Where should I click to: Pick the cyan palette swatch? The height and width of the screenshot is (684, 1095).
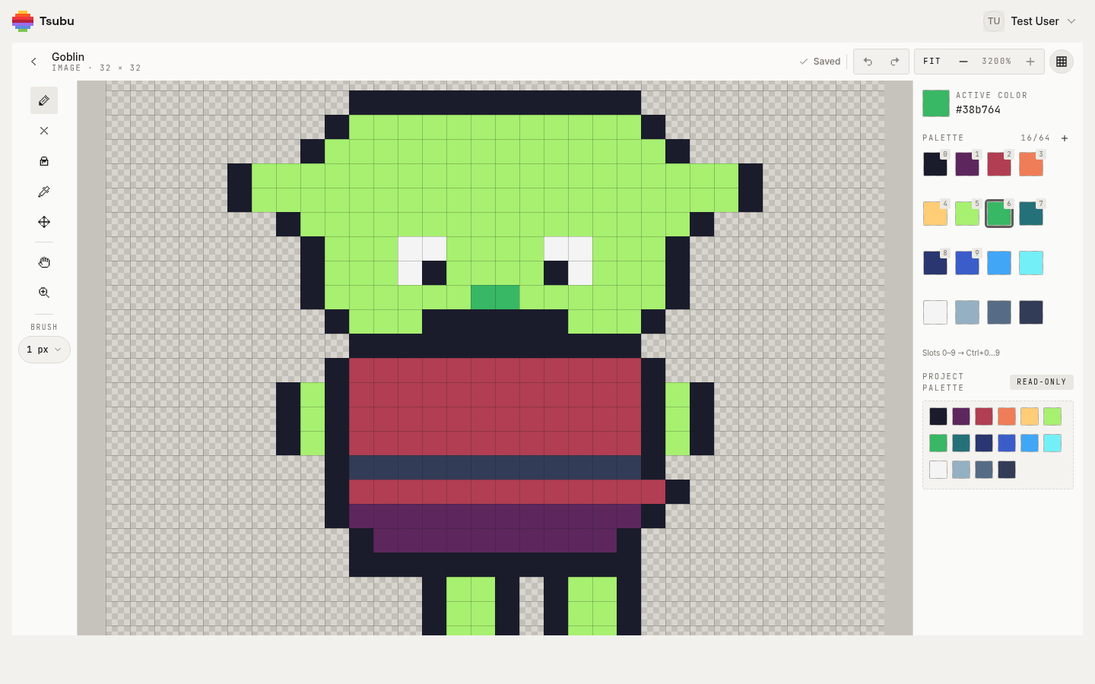click(x=1031, y=263)
